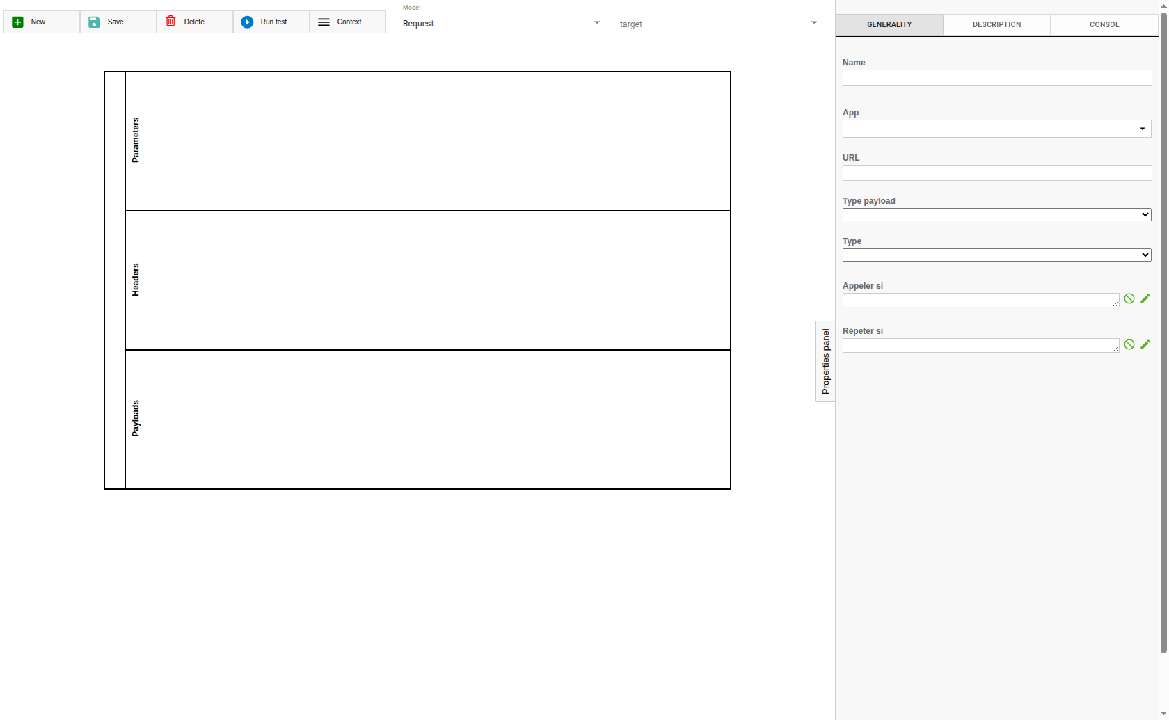Open the target dropdown
Viewport: 1169px width, 720px height.
pyautogui.click(x=813, y=23)
